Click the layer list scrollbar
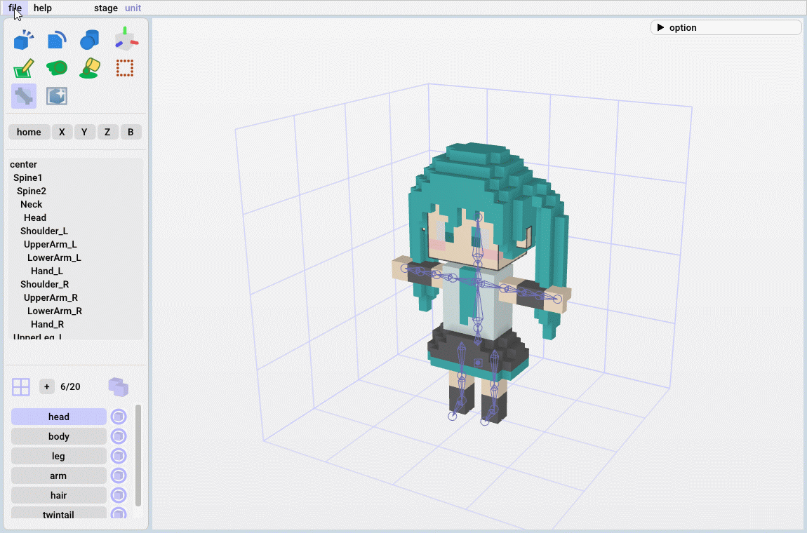 coord(138,456)
